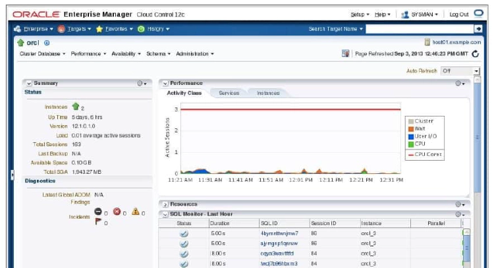
Task: Open the Availability menu
Action: tap(126, 54)
